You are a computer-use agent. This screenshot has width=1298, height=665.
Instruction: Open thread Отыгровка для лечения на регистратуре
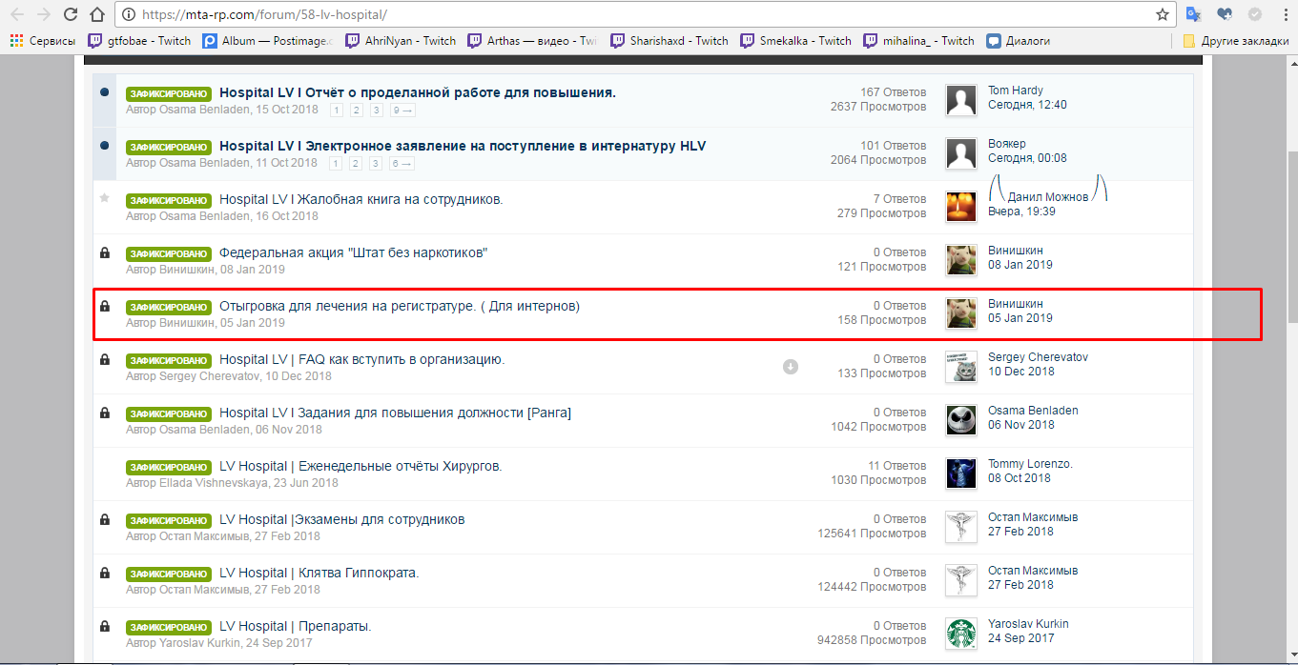tap(400, 306)
